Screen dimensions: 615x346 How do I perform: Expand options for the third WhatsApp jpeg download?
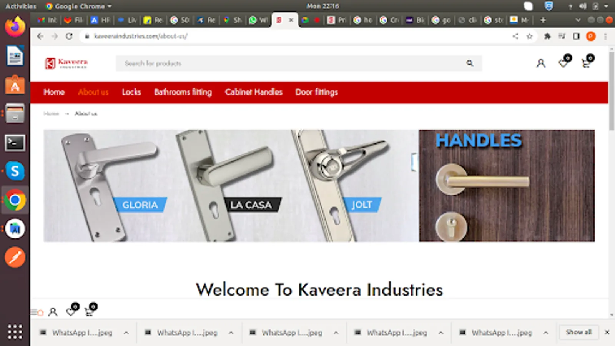click(x=336, y=333)
